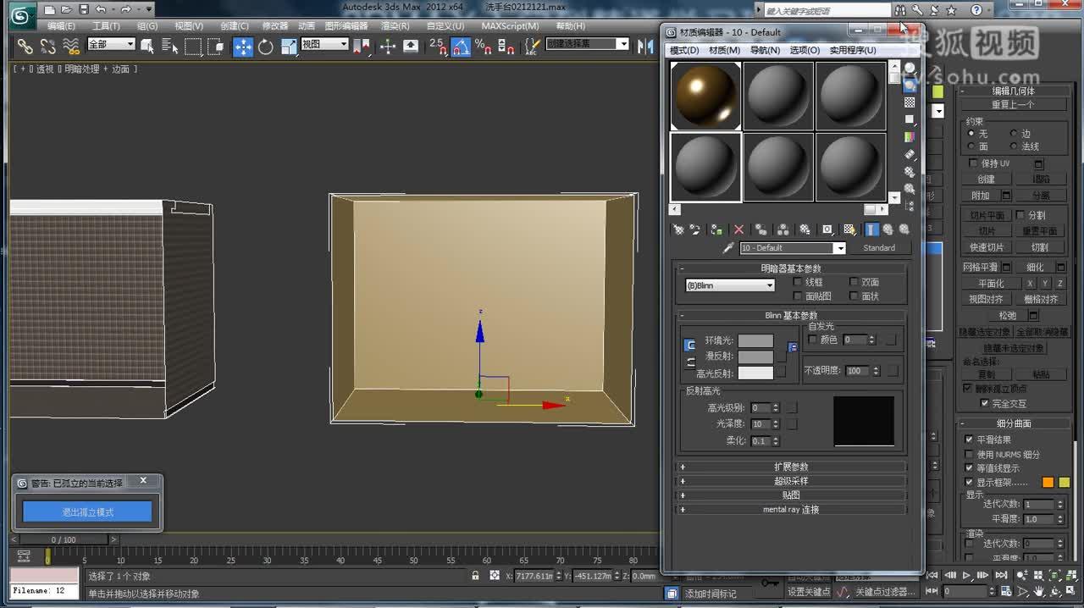Toggle the 双面 checkbox

point(854,281)
